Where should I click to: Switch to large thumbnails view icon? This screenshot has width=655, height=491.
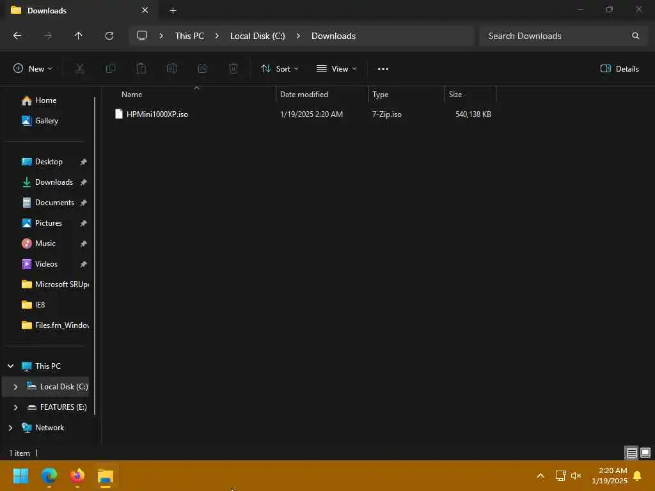[645, 453]
